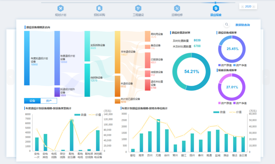Open the 运维检修 module icon
The height and width of the screenshot is (164, 275).
tap(177, 8)
